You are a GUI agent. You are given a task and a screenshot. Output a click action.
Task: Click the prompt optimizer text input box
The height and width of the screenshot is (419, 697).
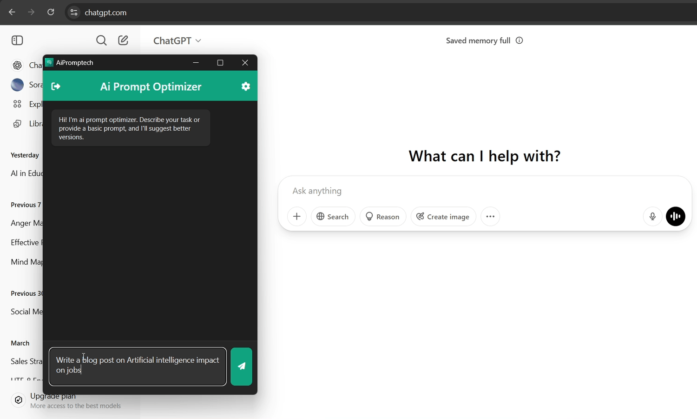138,366
